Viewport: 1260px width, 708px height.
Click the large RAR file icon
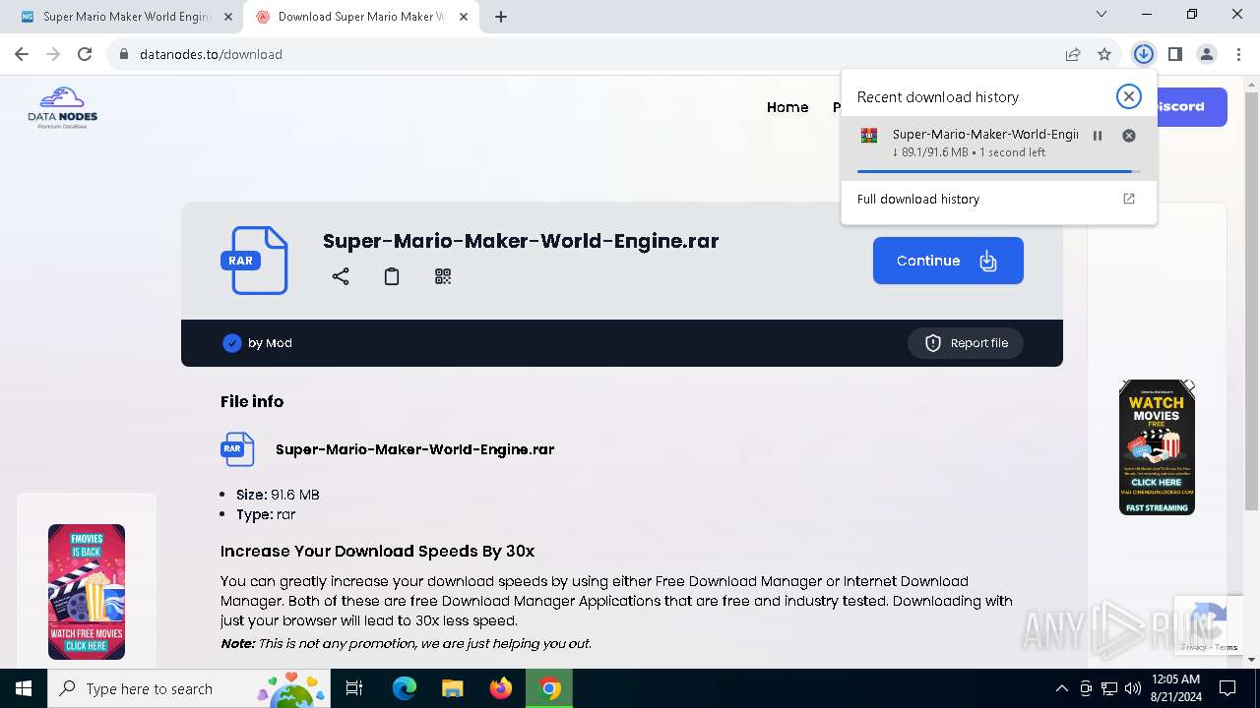254,261
